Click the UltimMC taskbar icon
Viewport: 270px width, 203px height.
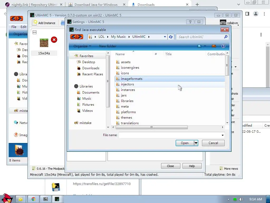coord(57,199)
